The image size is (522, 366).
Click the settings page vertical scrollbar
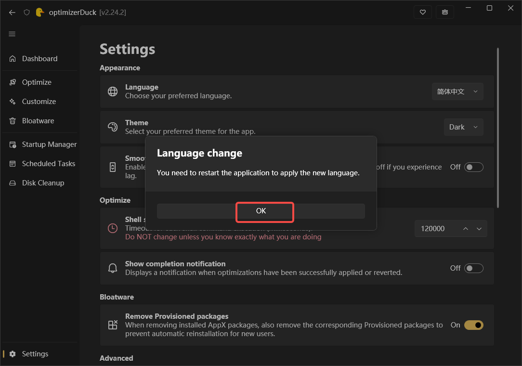pos(498,128)
